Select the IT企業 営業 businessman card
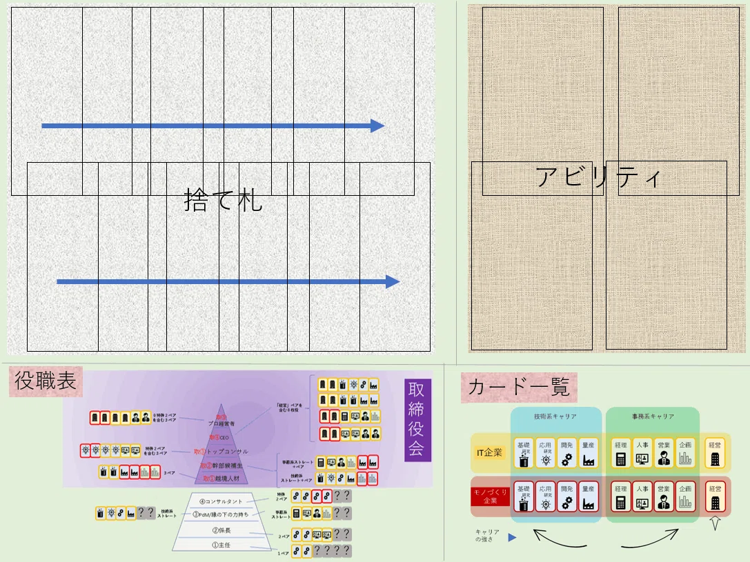The height and width of the screenshot is (562, 750). (x=664, y=453)
